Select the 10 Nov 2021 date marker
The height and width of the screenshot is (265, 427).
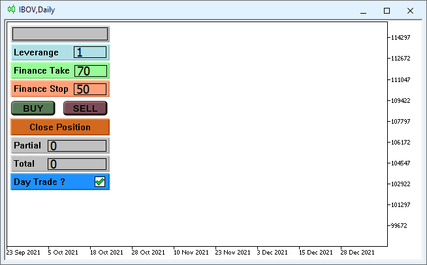[x=191, y=253]
